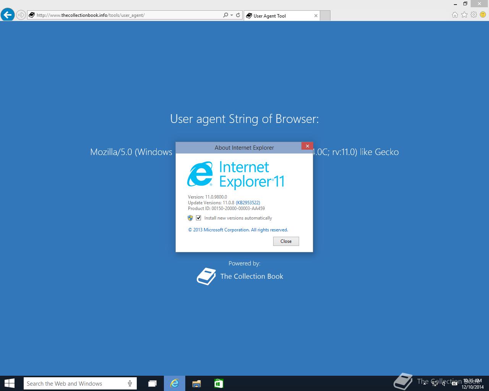The width and height of the screenshot is (489, 391).
Task: Click the search magnifier in address bar
Action: (x=225, y=15)
